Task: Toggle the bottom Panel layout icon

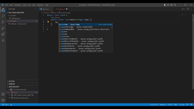Action: [168, 5]
